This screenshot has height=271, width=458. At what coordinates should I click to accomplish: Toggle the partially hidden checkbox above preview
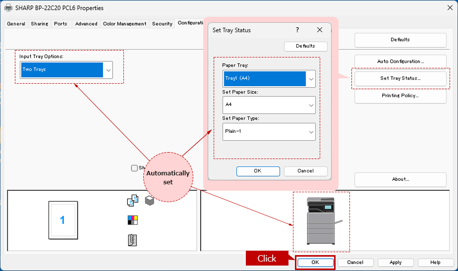pyautogui.click(x=134, y=168)
